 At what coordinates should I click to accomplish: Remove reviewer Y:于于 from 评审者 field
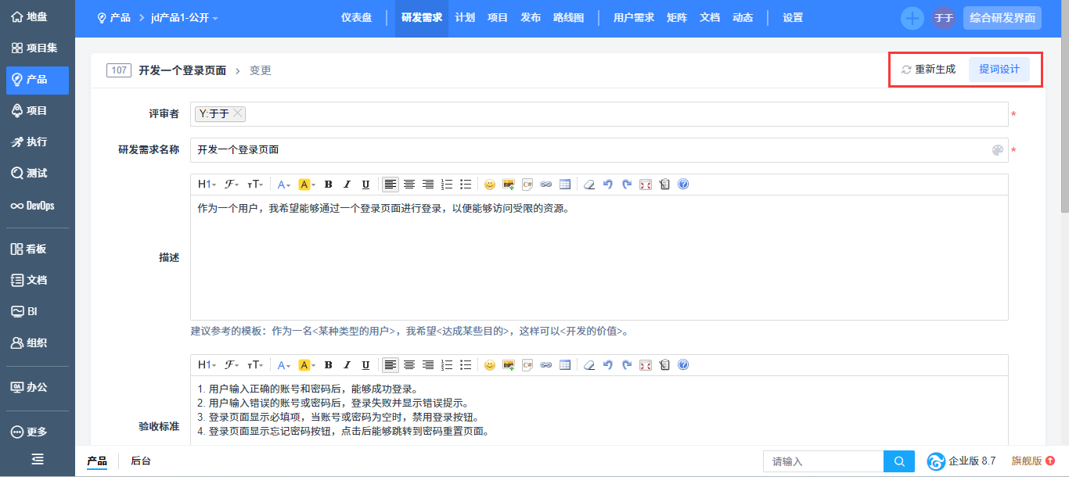(x=238, y=113)
